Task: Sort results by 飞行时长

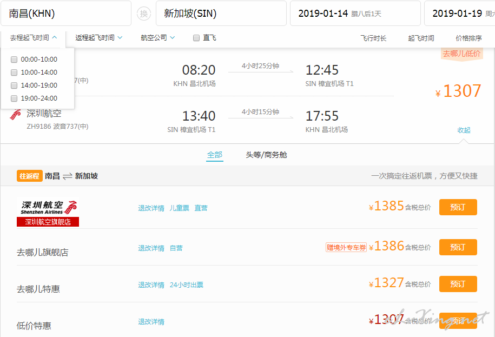Action: point(373,38)
